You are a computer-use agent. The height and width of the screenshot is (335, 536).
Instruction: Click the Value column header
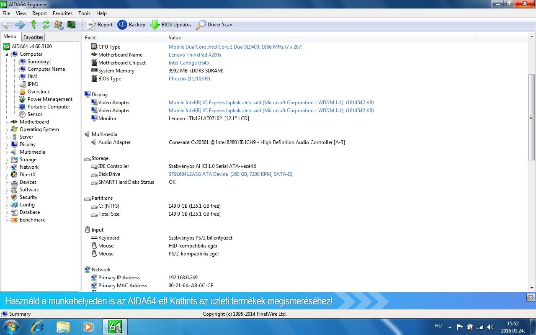(x=322, y=38)
